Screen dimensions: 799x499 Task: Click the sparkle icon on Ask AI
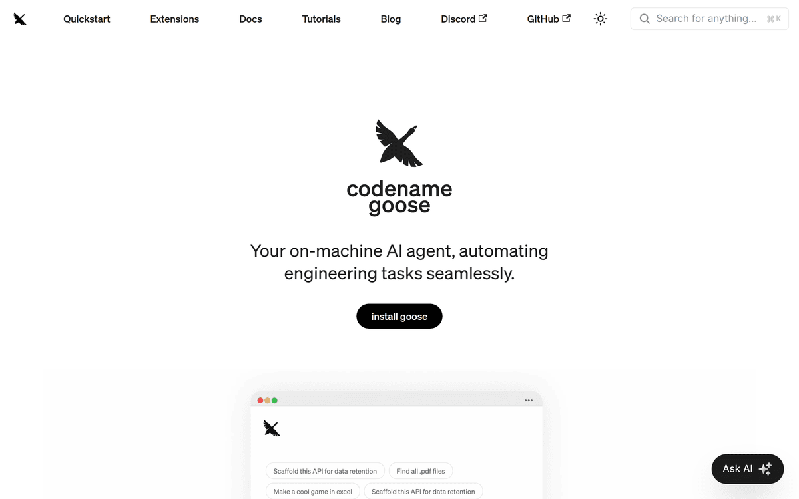[x=765, y=469]
